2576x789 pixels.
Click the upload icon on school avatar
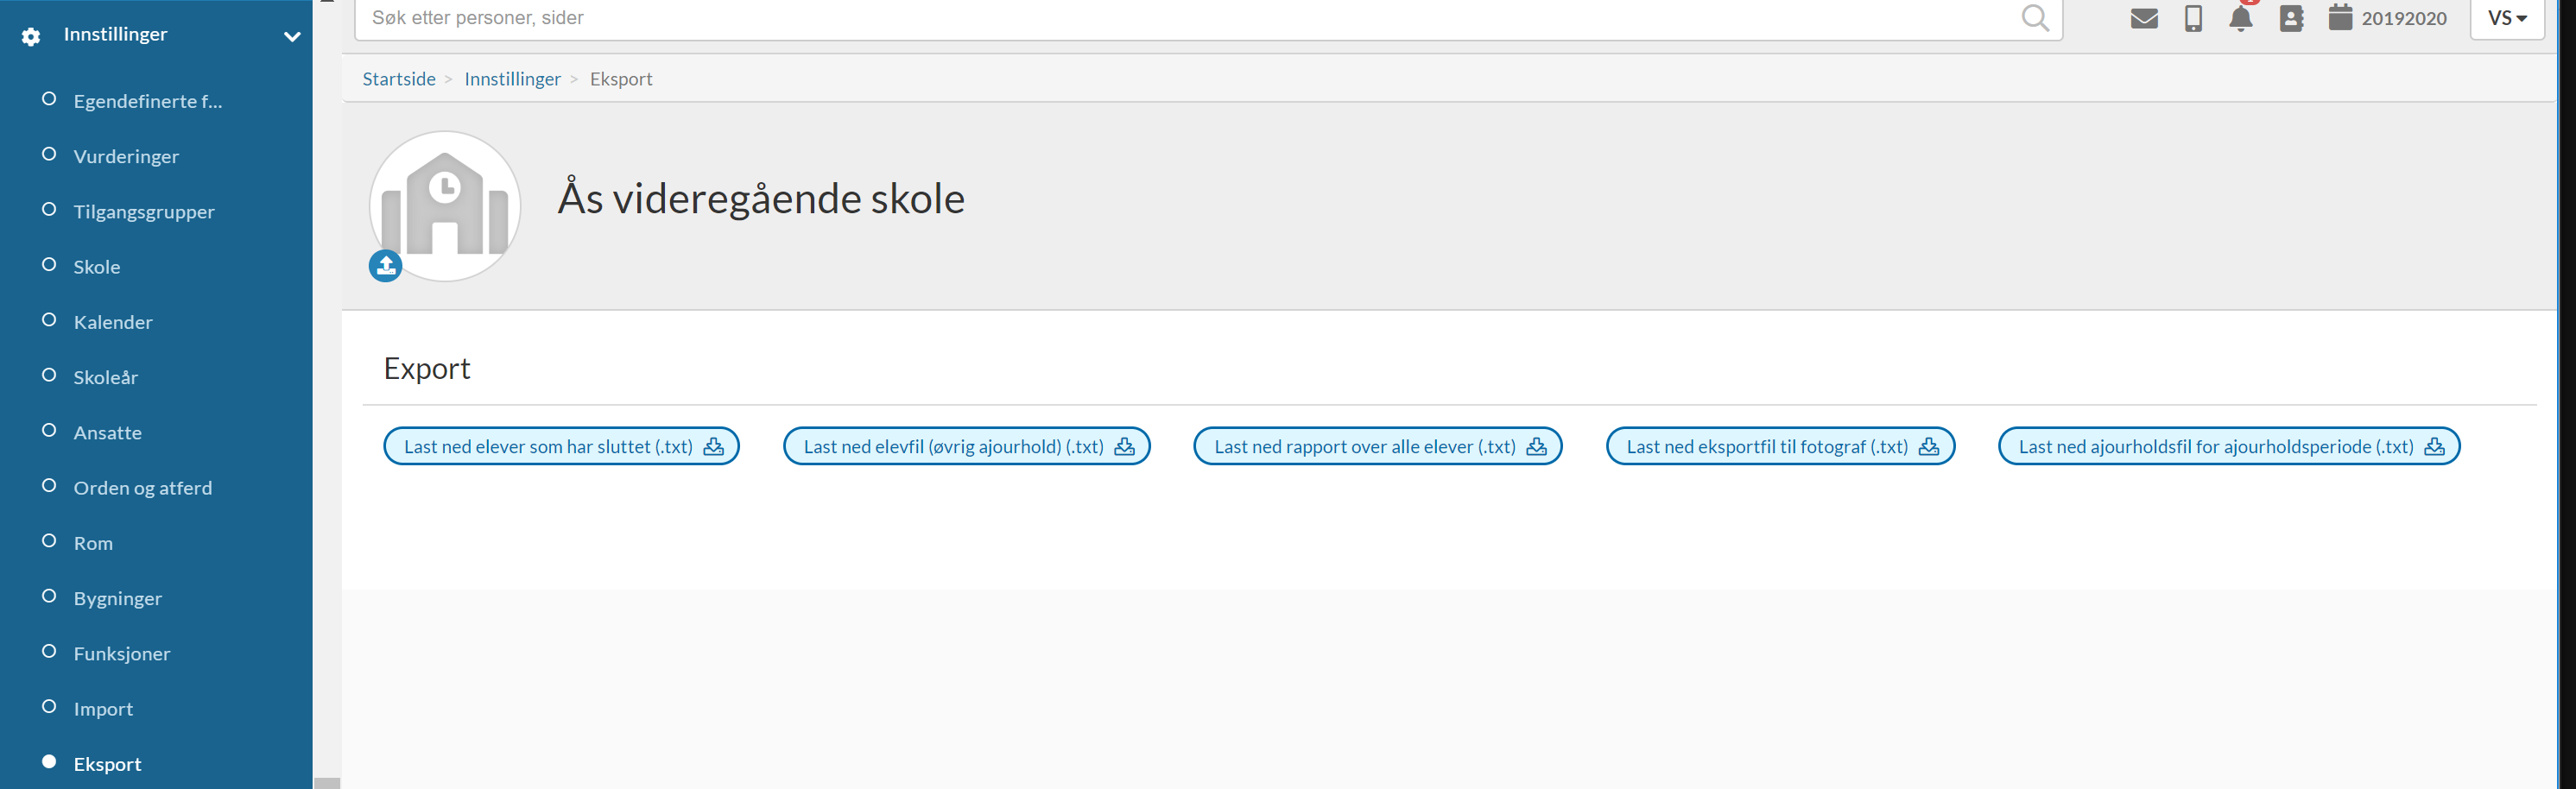[385, 266]
